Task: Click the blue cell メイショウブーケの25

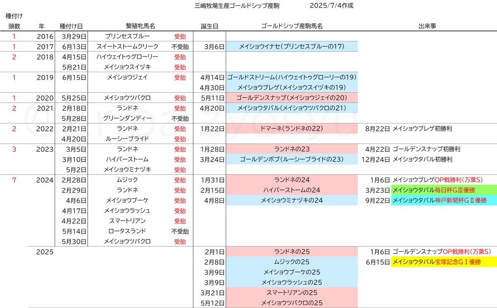Action: (x=292, y=272)
